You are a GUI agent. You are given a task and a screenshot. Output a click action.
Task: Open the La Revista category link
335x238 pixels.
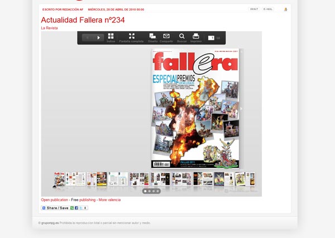(x=49, y=28)
